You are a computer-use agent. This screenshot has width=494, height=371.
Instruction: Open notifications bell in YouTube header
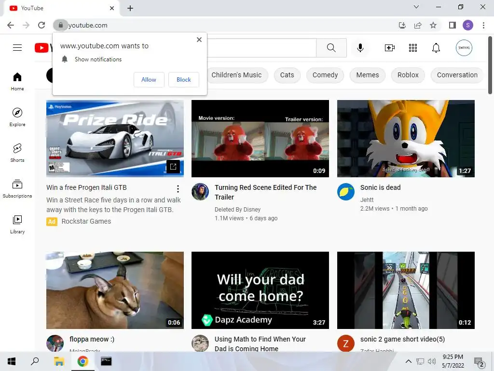[x=436, y=48]
